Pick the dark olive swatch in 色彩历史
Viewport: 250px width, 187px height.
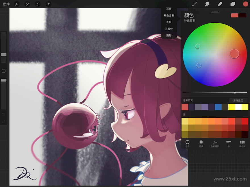(225, 107)
